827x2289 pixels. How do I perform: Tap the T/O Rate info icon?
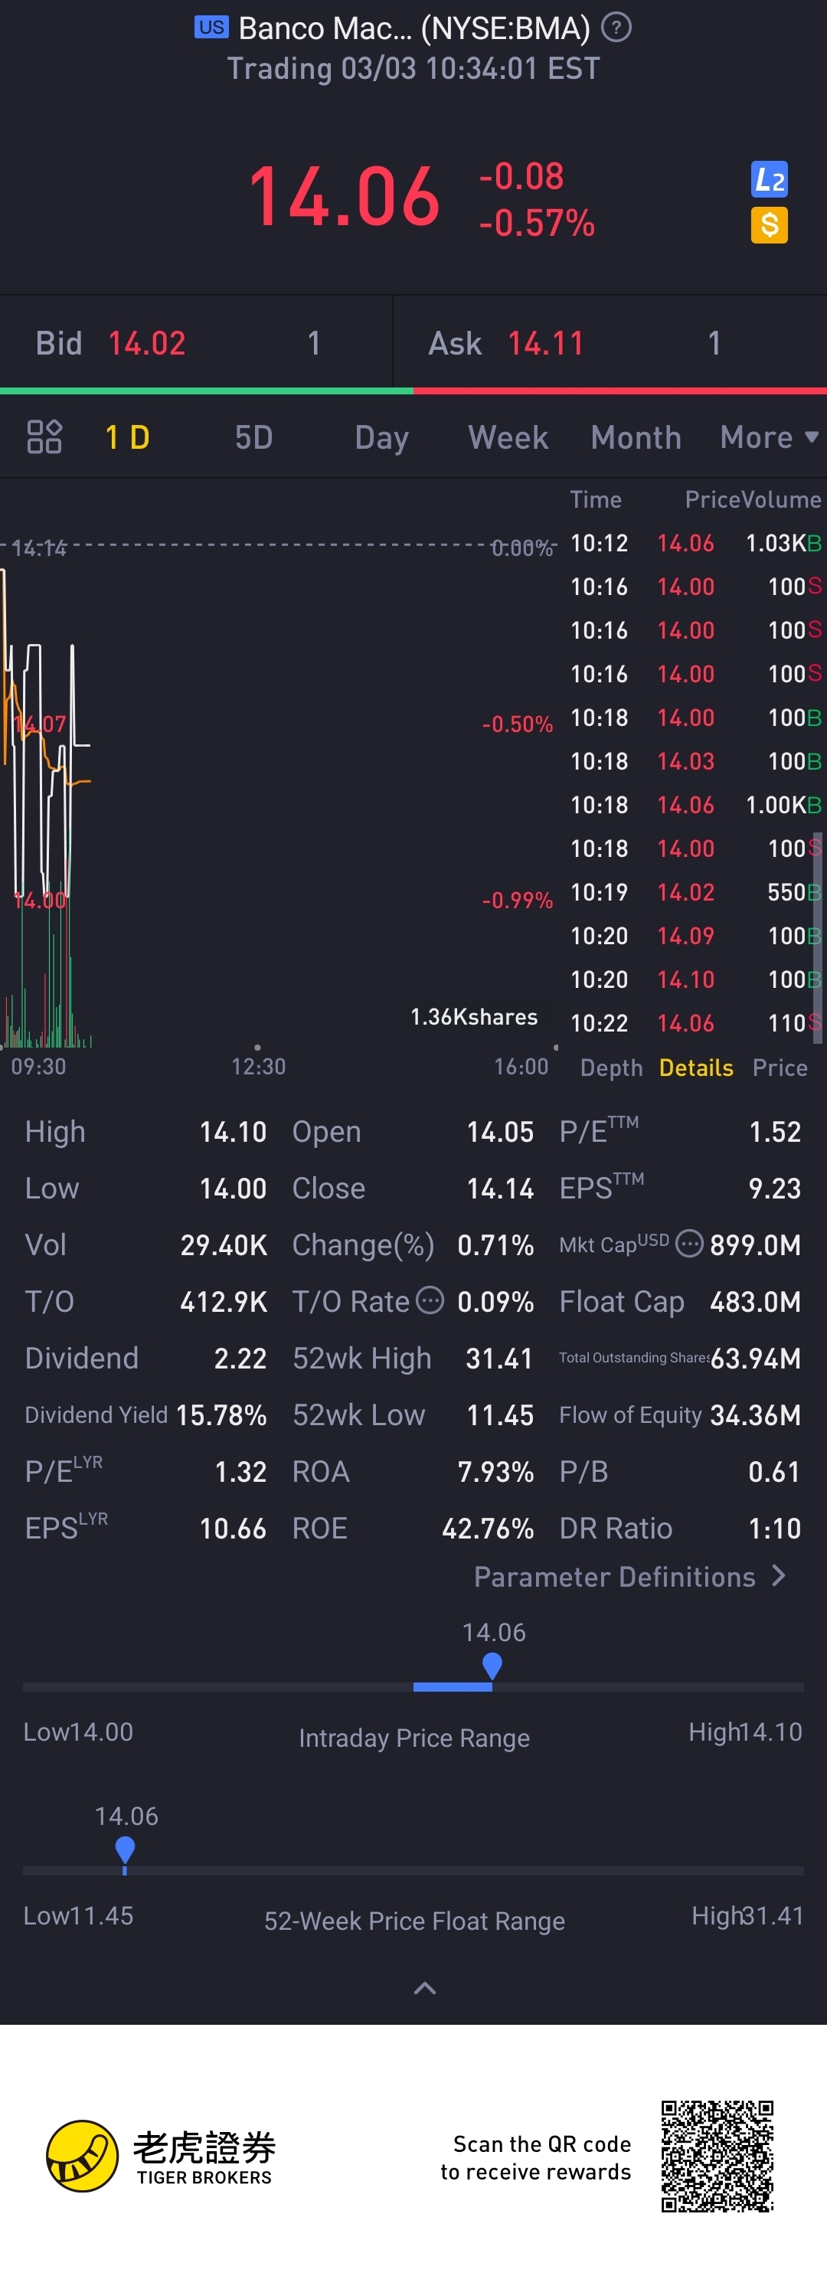[x=430, y=1300]
